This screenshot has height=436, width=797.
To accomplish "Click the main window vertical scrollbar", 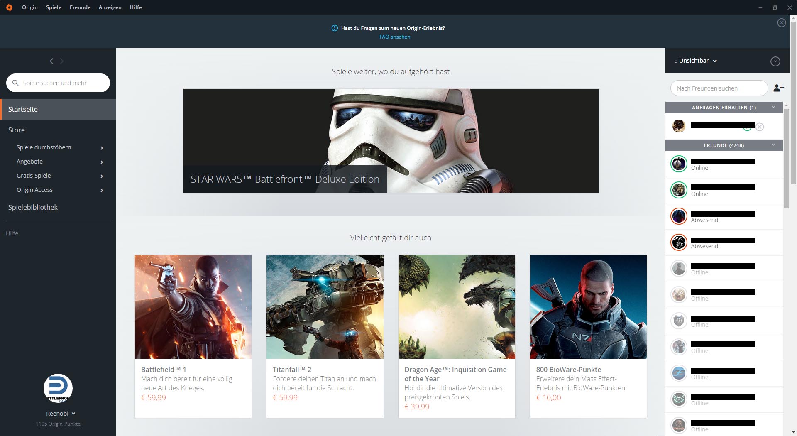I will [793, 102].
